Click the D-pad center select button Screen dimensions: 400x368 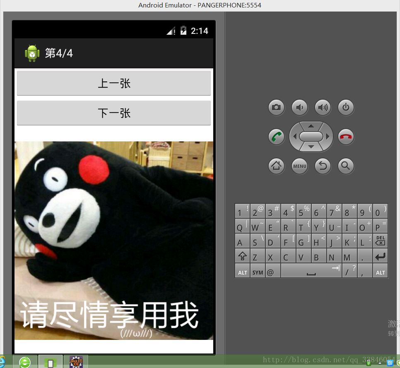click(311, 137)
